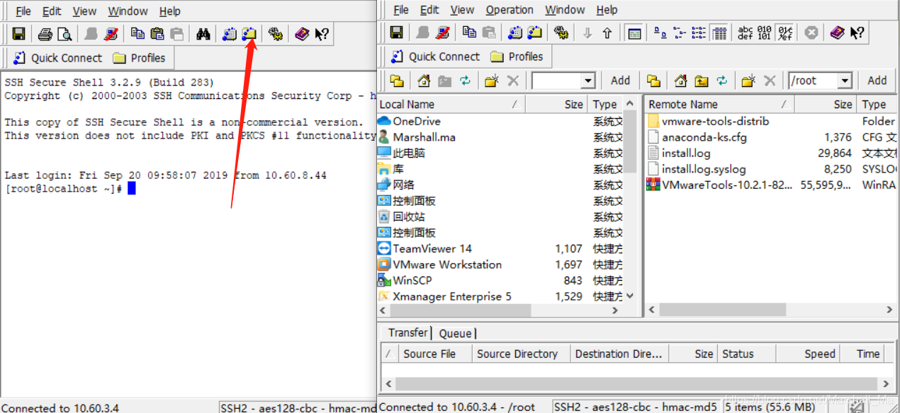This screenshot has width=900, height=413.
Task: Open New File Transfer Window in terminal toolbar
Action: point(249,33)
